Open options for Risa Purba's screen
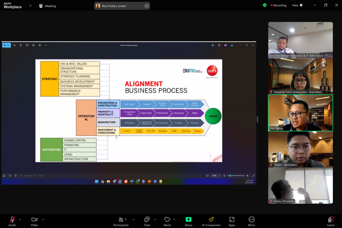Viewport: 342px width, 228px height. 146,6
